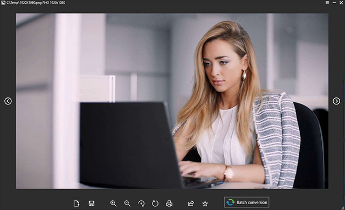345x210 pixels.
Task: Open a new image file
Action: (77, 204)
